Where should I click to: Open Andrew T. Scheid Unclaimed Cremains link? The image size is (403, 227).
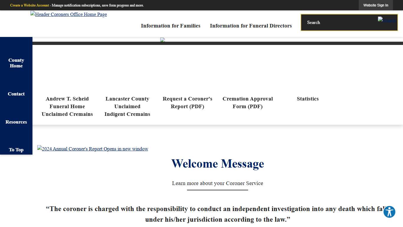click(67, 106)
